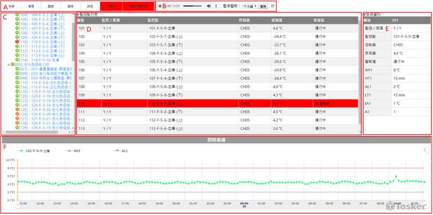Open tree node 114-F-5-10-血庫 link

45,60
